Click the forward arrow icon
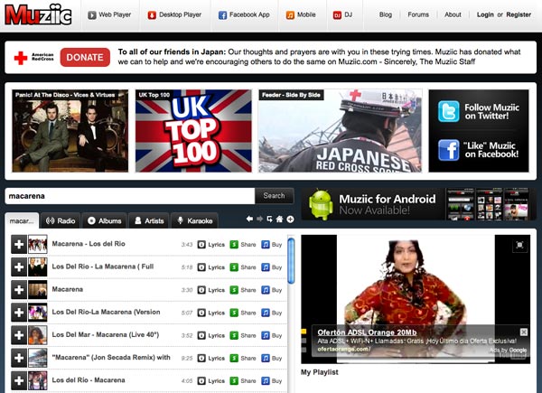This screenshot has height=393, width=542. tap(259, 220)
